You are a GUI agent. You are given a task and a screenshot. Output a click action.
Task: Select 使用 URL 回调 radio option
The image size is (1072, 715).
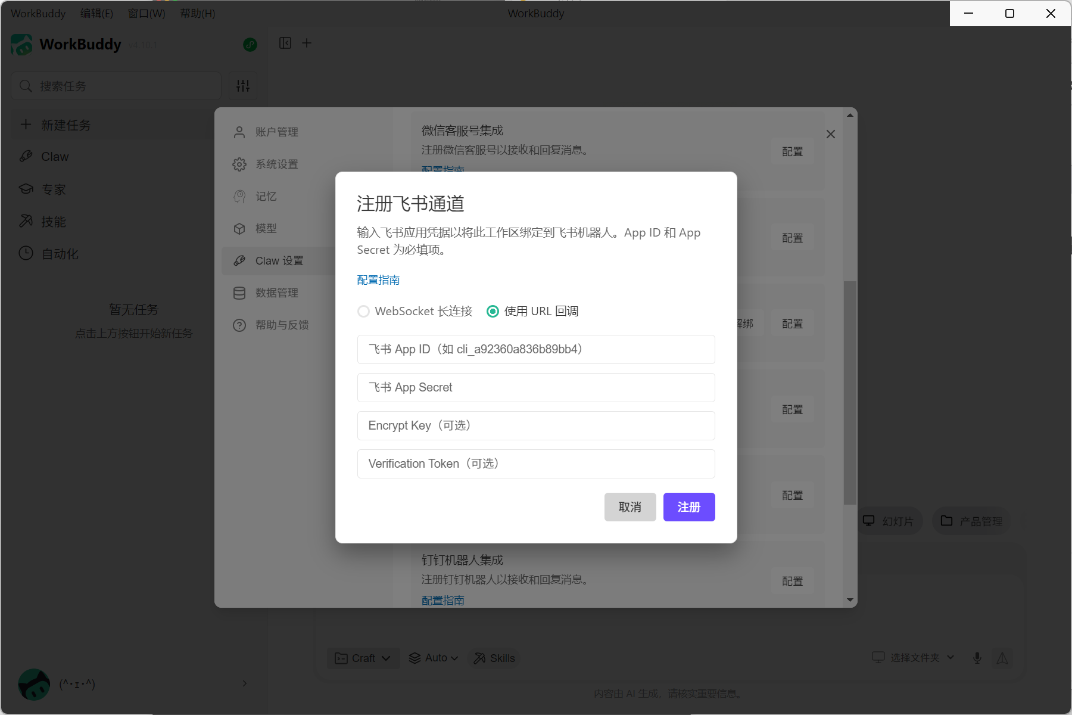coord(493,311)
